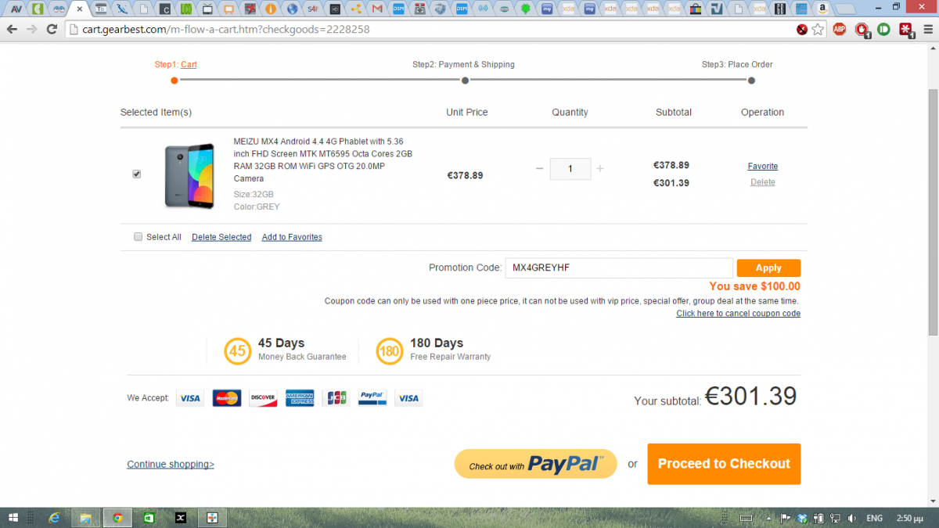Screen dimensions: 939x528
Task: Open the LastPass red asterisk extension
Action: (906, 30)
